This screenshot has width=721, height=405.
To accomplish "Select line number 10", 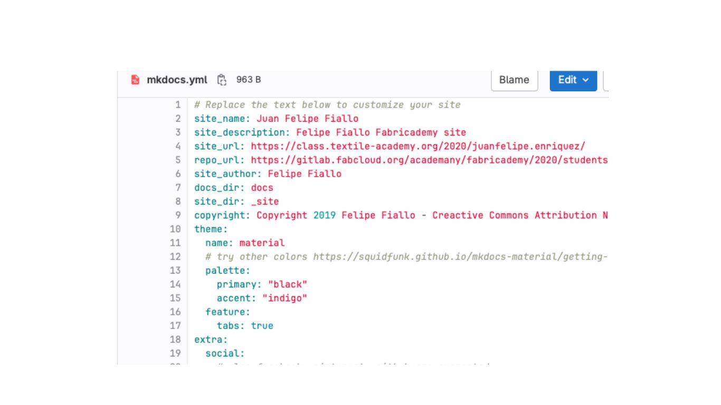I will (175, 229).
